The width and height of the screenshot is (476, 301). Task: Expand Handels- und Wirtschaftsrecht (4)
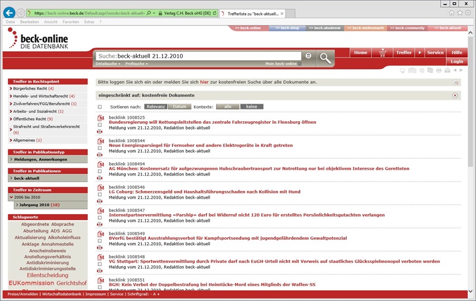point(43,96)
